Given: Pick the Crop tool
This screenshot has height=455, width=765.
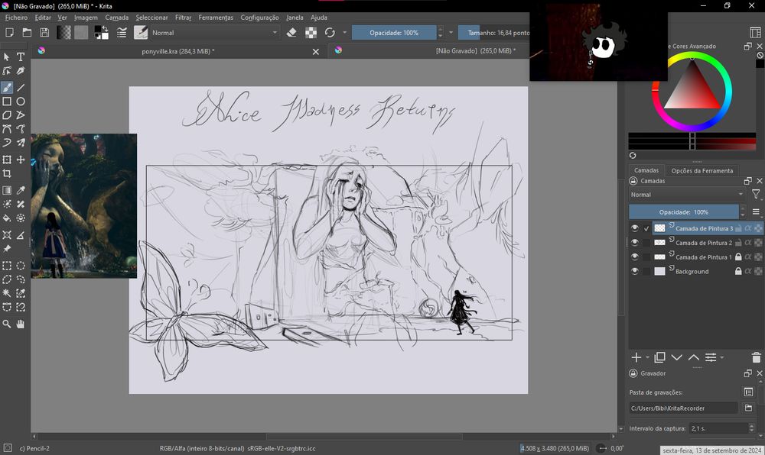Looking at the screenshot, I should 7,174.
